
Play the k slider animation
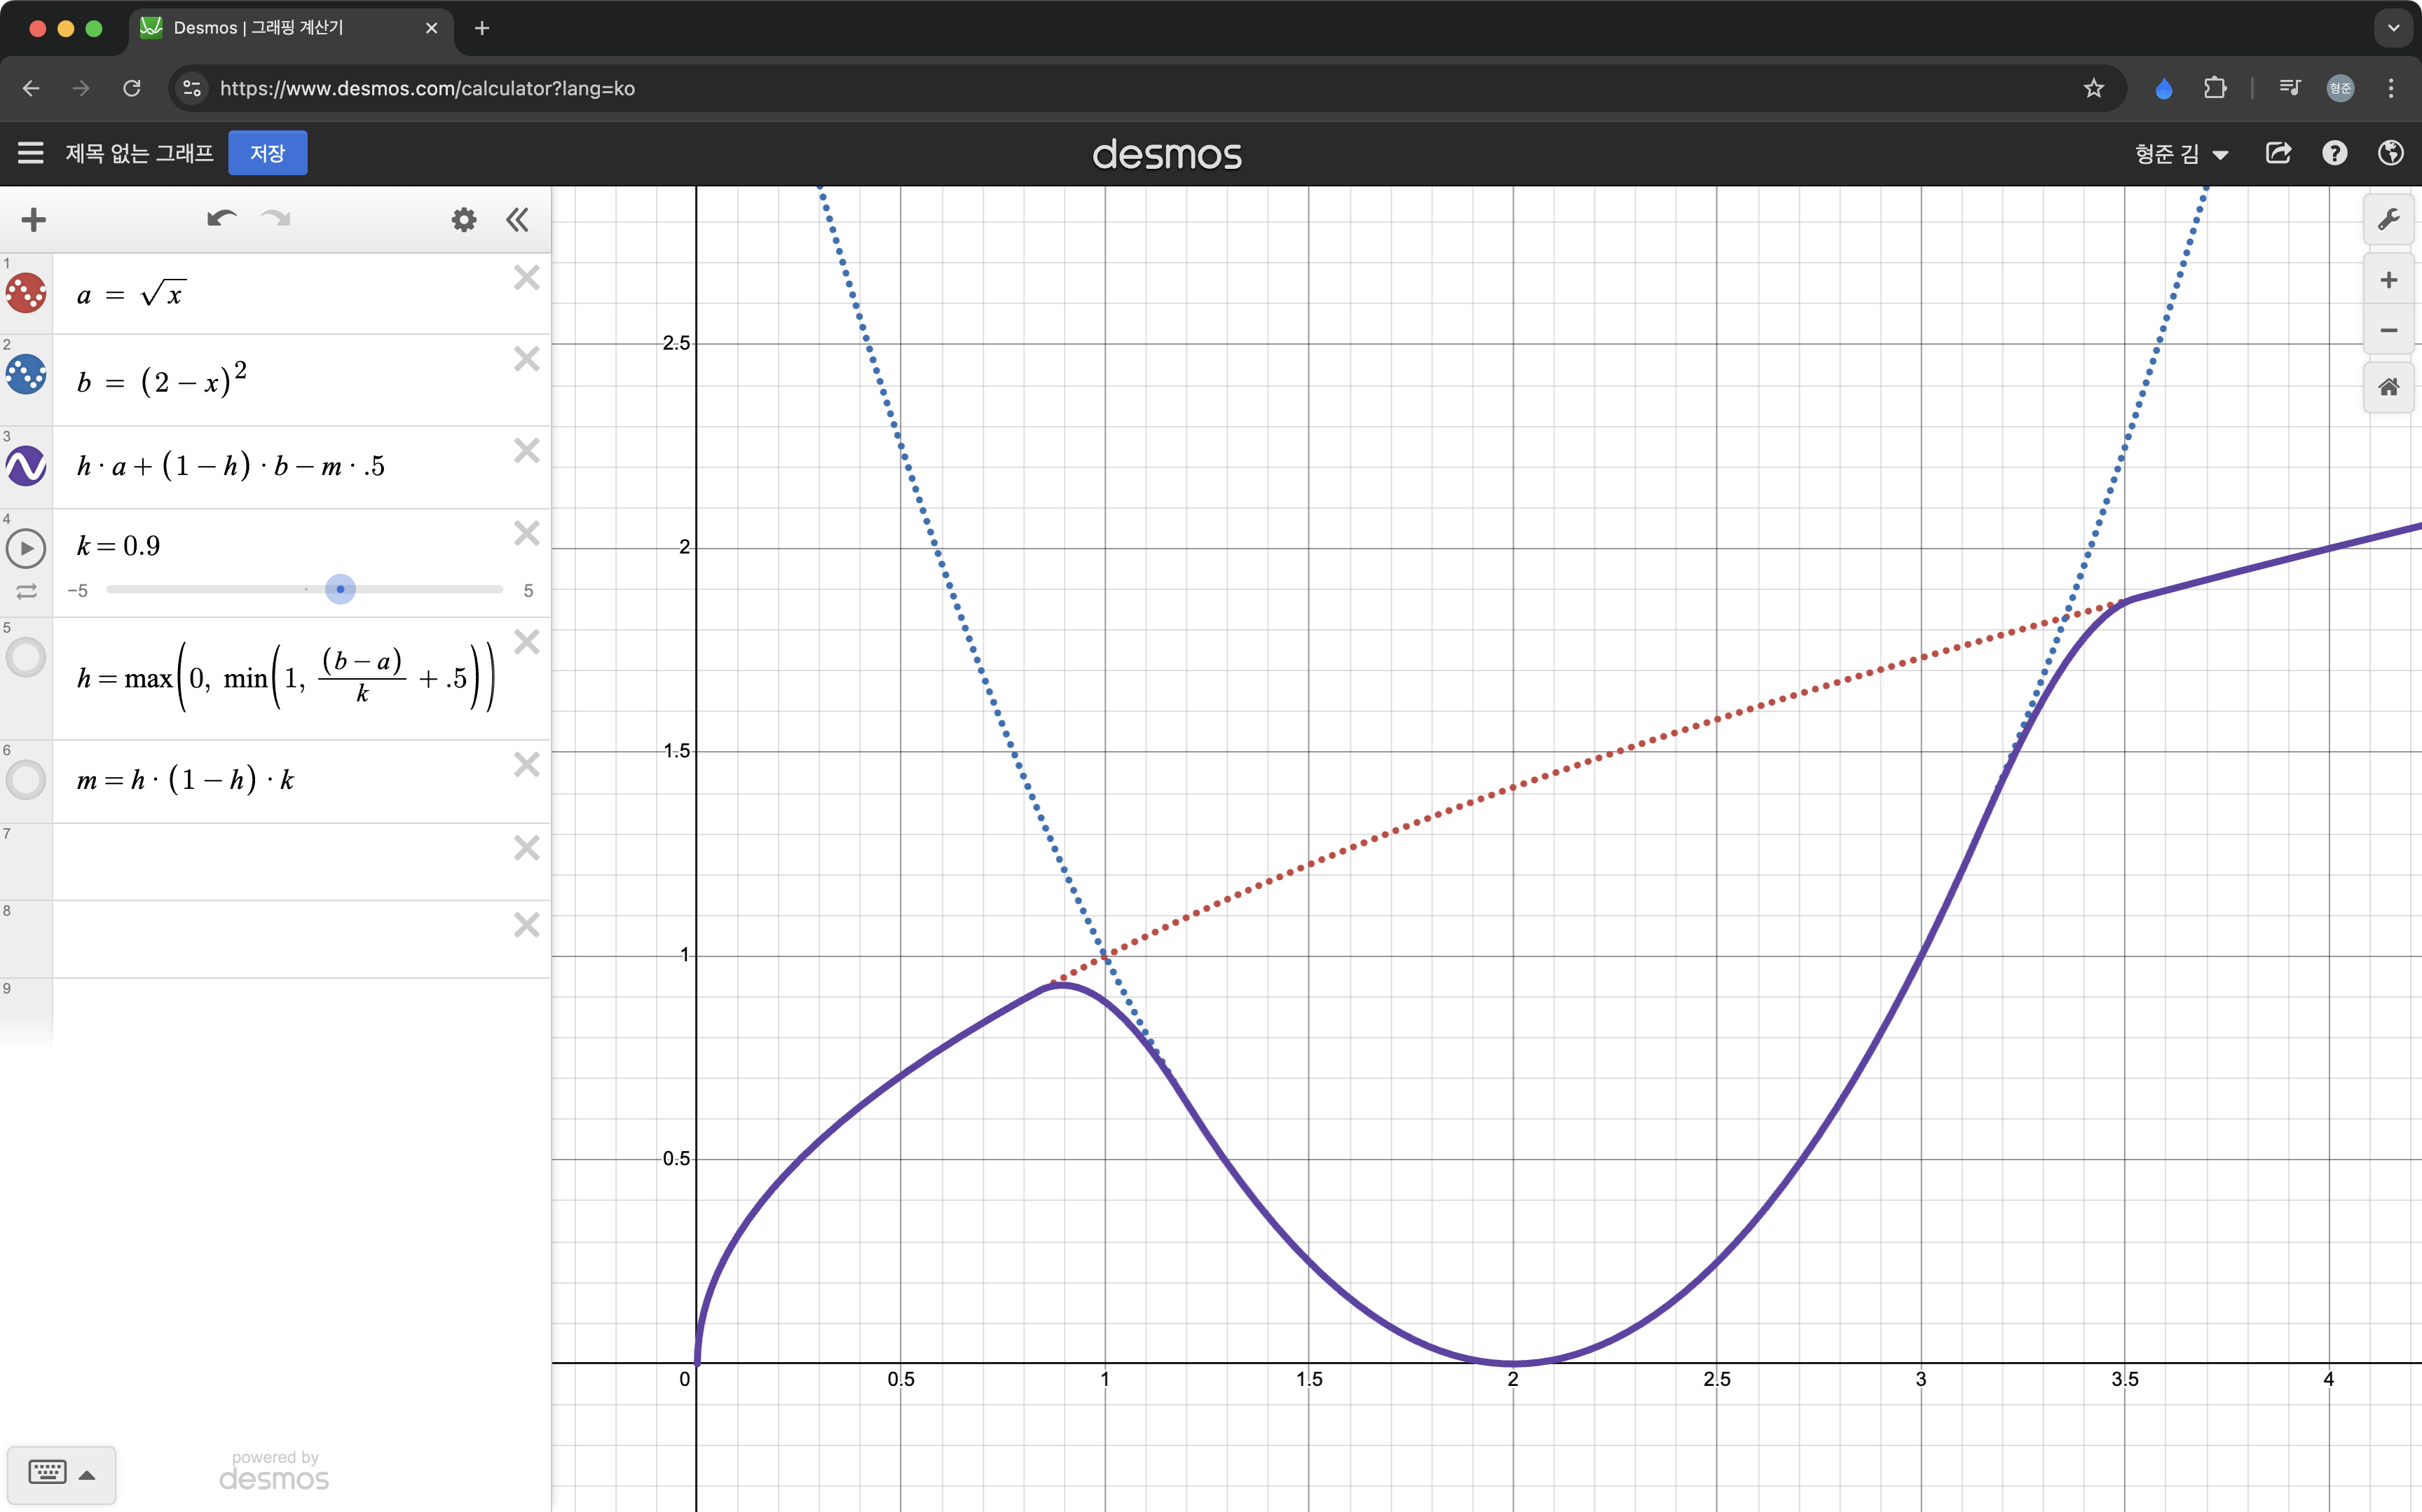(x=26, y=548)
